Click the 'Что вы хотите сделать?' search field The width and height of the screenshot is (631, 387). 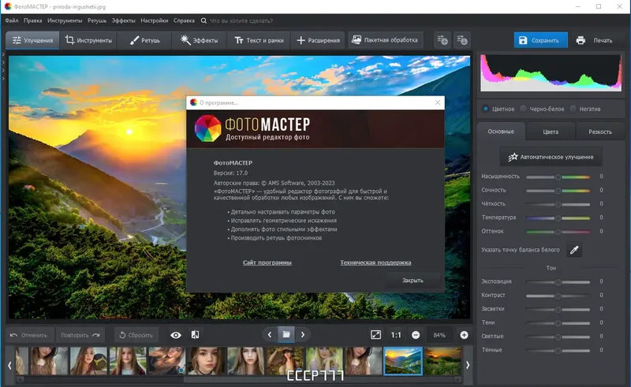(x=241, y=20)
